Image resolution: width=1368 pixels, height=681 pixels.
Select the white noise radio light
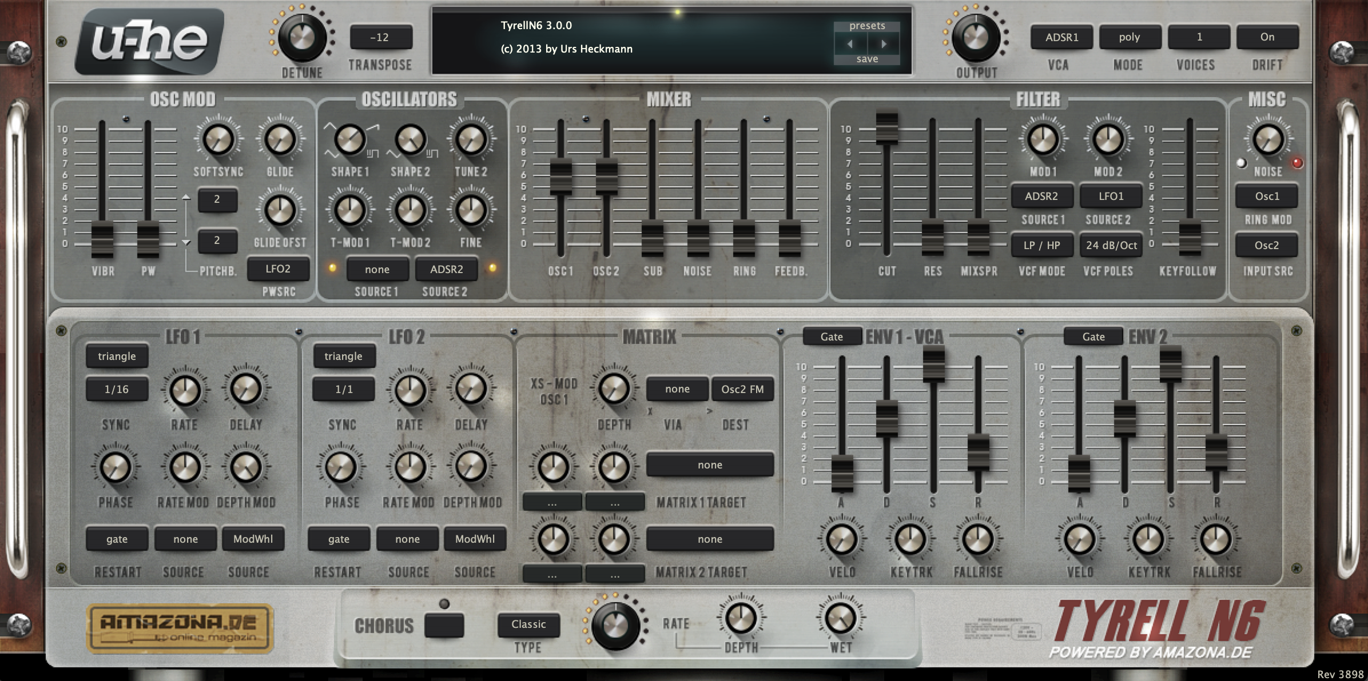1242,163
